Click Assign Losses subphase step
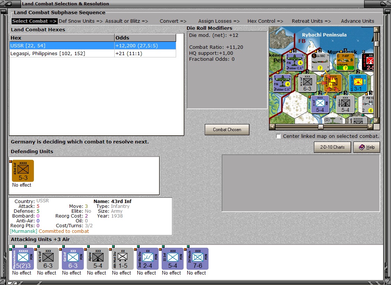The image size is (391, 285). 219,21
